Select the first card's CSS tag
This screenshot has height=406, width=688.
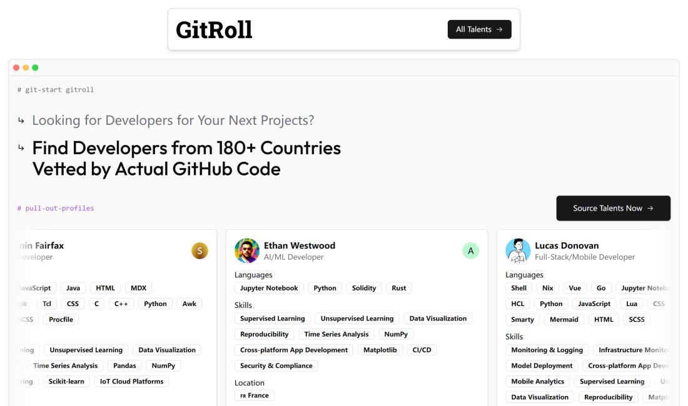[73, 304]
